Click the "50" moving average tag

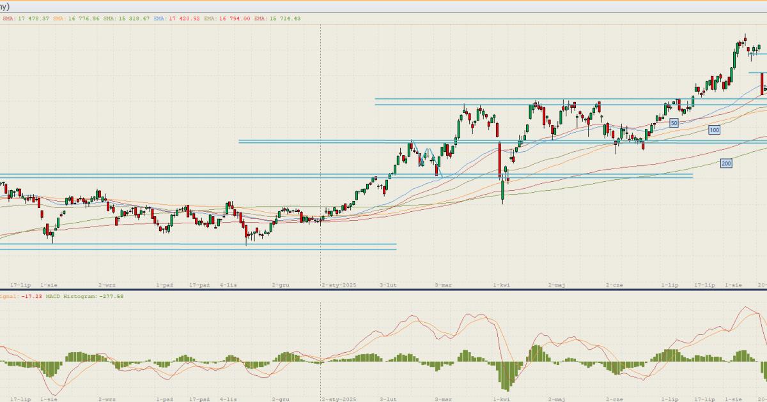674,123
